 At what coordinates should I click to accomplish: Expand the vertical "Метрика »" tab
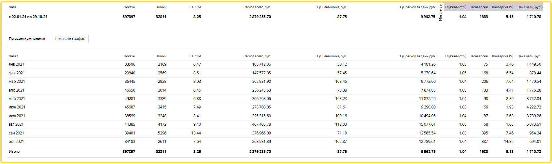(x=440, y=13)
